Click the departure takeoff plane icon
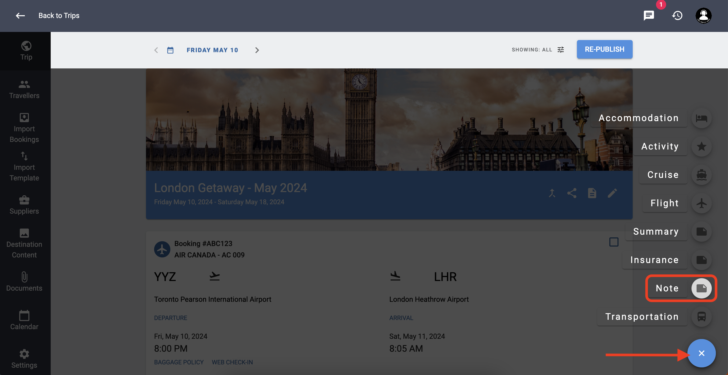 coord(214,276)
